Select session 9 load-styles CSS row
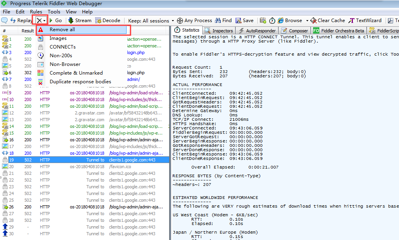Viewport: 399px width, 240px height. tap(85, 93)
